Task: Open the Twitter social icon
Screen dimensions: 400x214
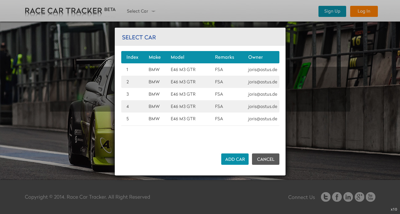Action: click(x=326, y=197)
